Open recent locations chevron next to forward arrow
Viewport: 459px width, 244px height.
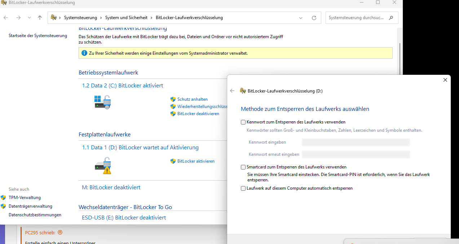[29, 18]
